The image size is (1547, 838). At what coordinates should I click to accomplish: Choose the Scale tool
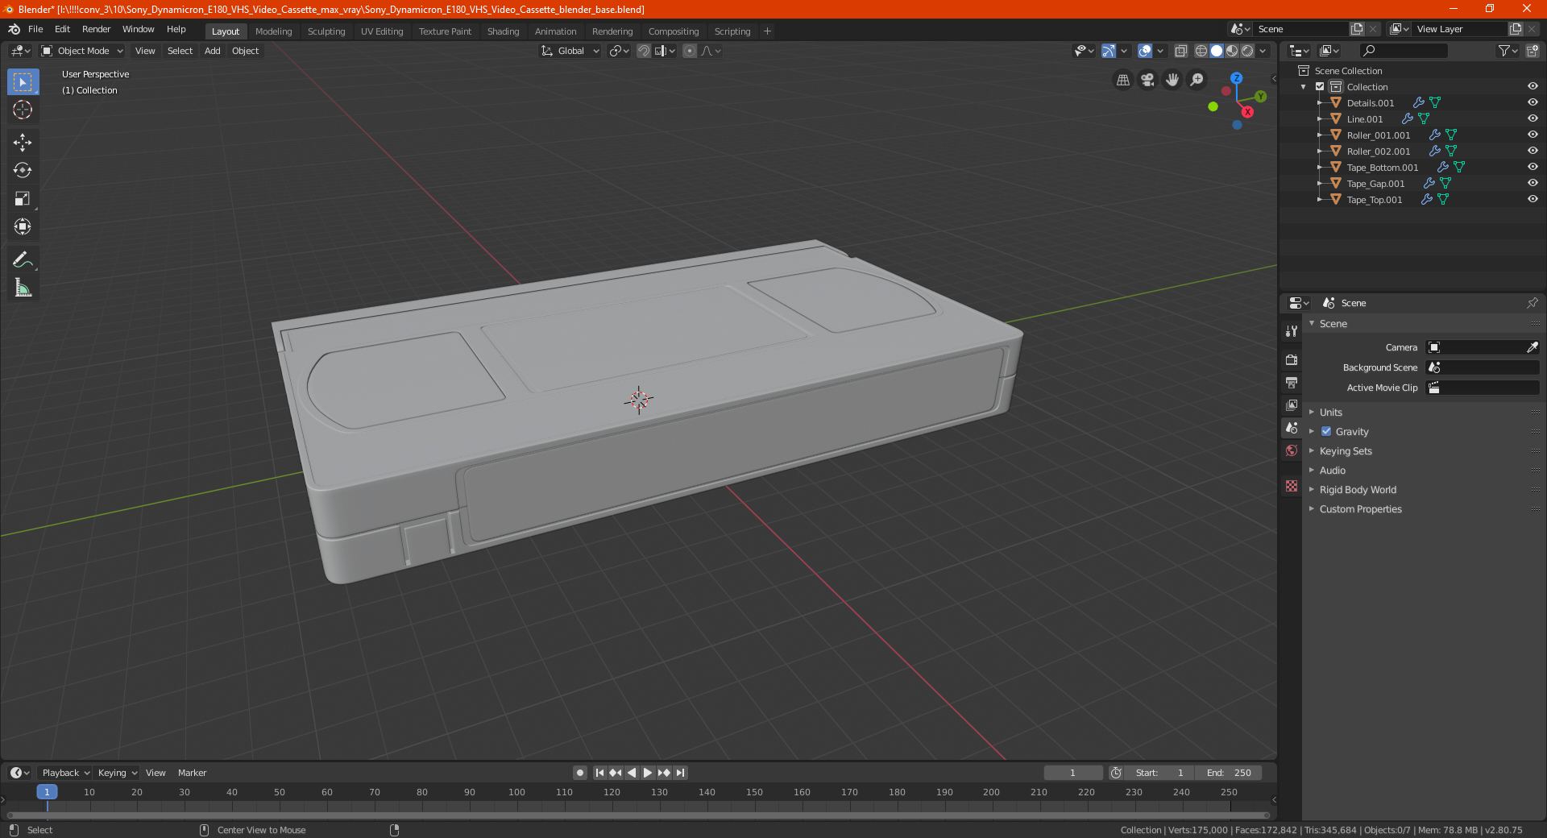(23, 198)
